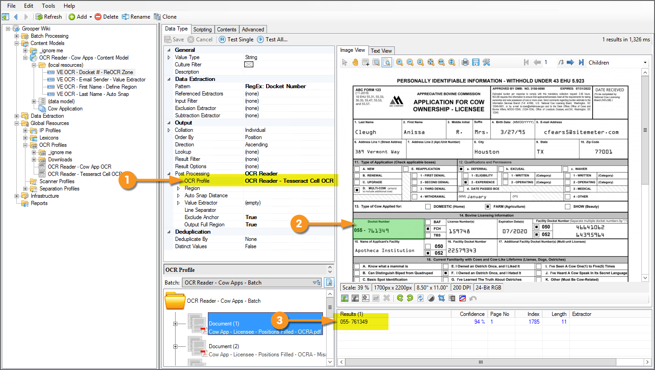Click the crop image icon
The image size is (655, 370).
440,298
